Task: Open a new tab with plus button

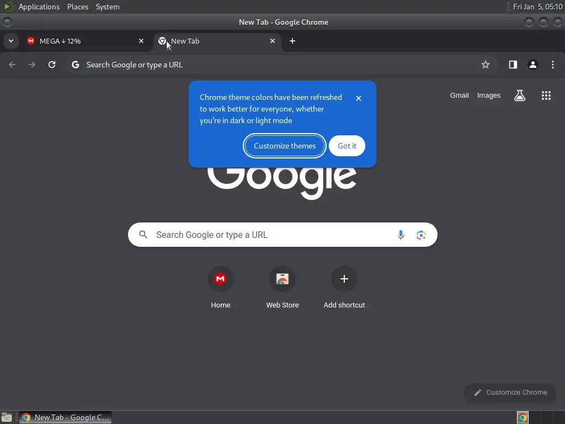Action: [x=292, y=41]
